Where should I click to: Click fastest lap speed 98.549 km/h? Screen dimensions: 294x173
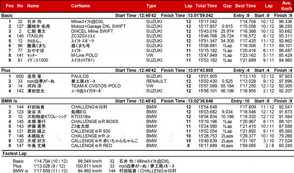click(x=90, y=161)
